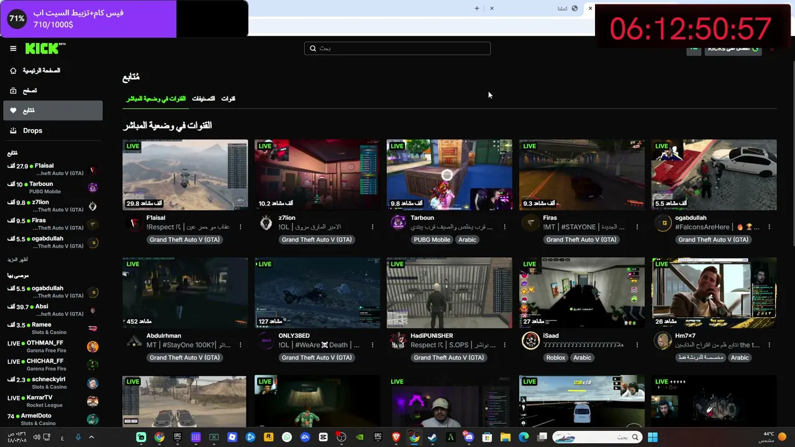Open WhatsApp from the taskbar

tap(286, 437)
